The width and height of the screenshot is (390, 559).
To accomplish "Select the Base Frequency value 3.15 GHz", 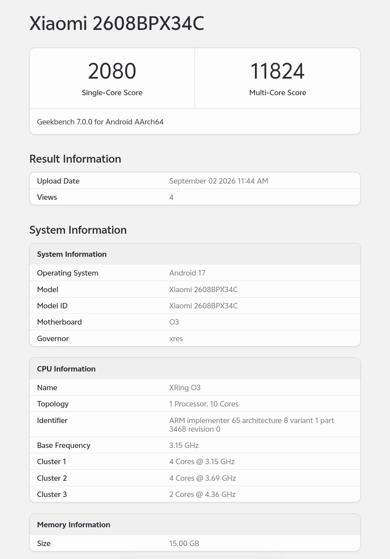I will 184,445.
